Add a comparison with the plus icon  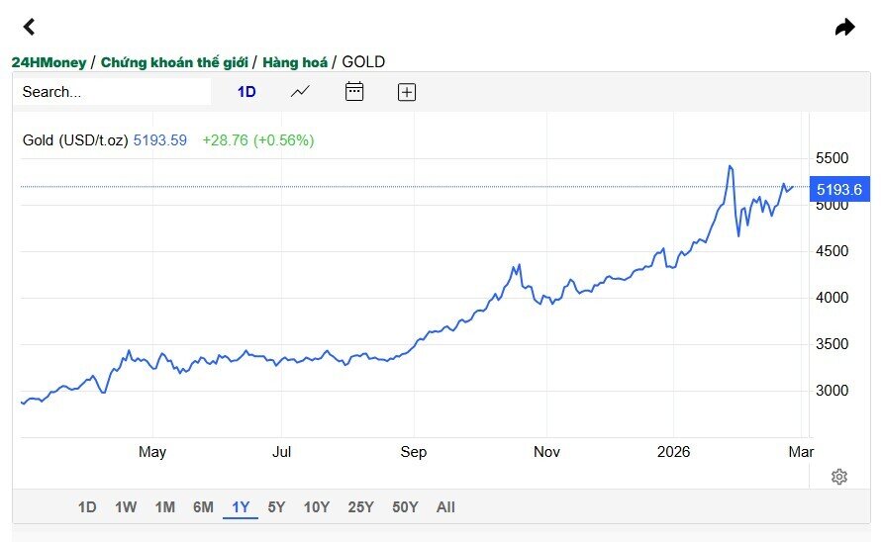click(407, 92)
